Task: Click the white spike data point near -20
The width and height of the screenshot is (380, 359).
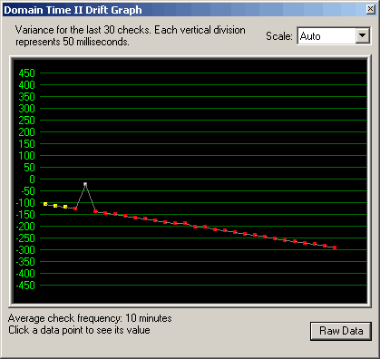Action: coord(85,184)
